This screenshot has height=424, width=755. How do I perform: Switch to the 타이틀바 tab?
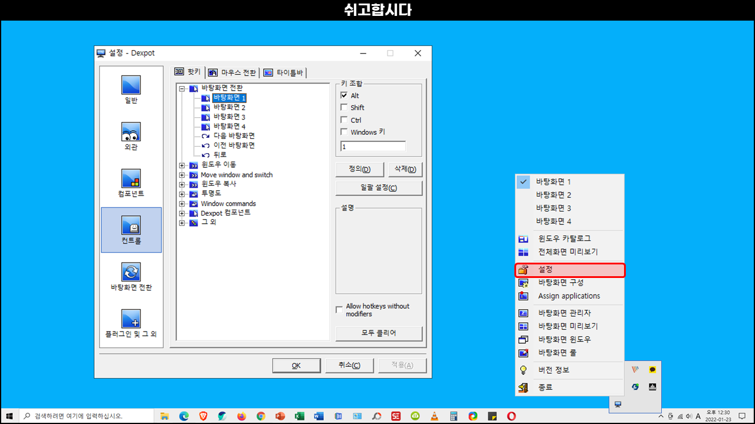284,72
